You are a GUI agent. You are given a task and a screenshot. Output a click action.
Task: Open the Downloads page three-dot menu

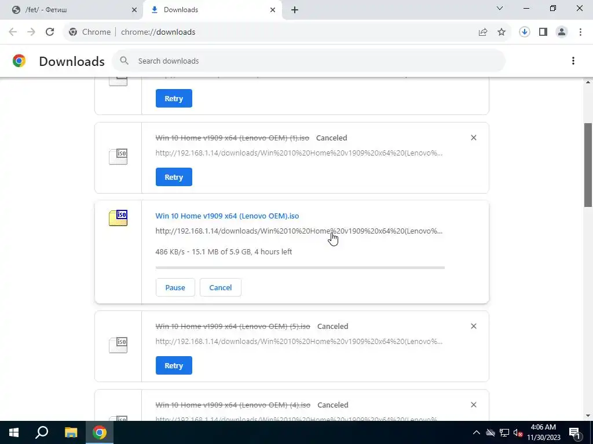click(x=573, y=61)
